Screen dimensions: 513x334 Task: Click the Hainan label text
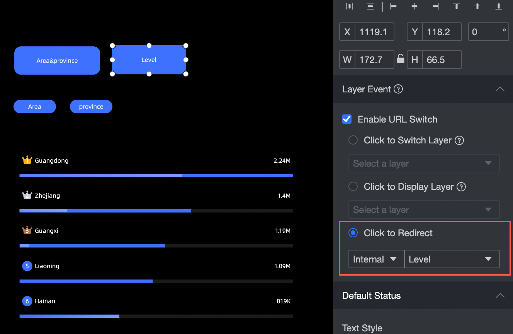tap(45, 301)
